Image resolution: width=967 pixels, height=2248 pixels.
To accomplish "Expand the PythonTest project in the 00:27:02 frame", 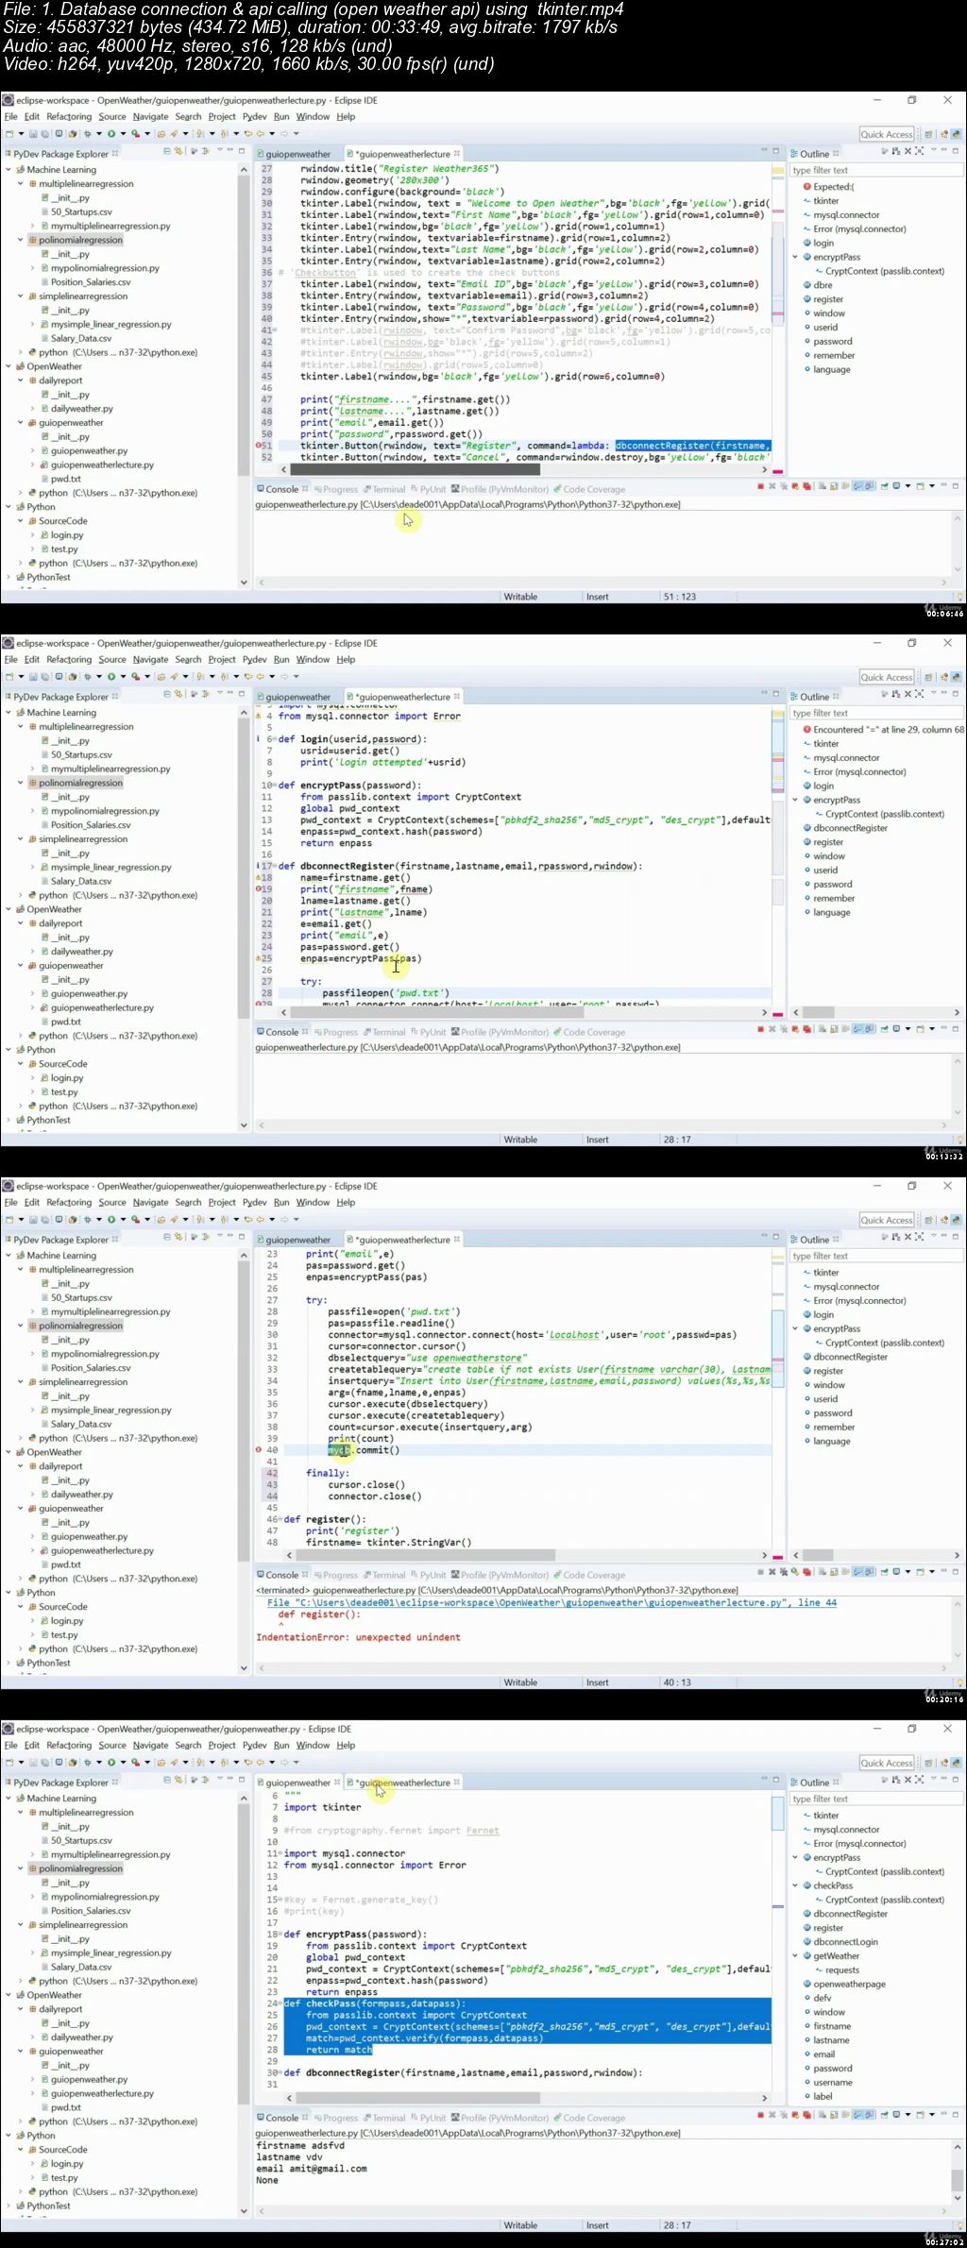I will (x=8, y=2206).
